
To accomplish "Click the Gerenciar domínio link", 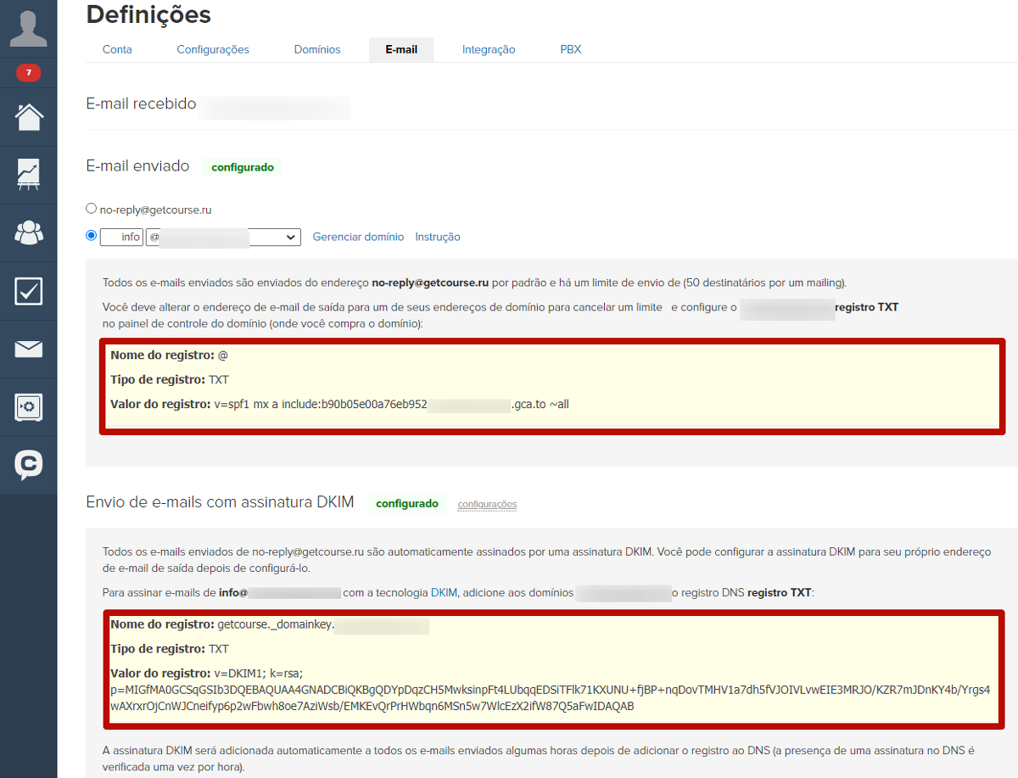I will click(x=358, y=237).
